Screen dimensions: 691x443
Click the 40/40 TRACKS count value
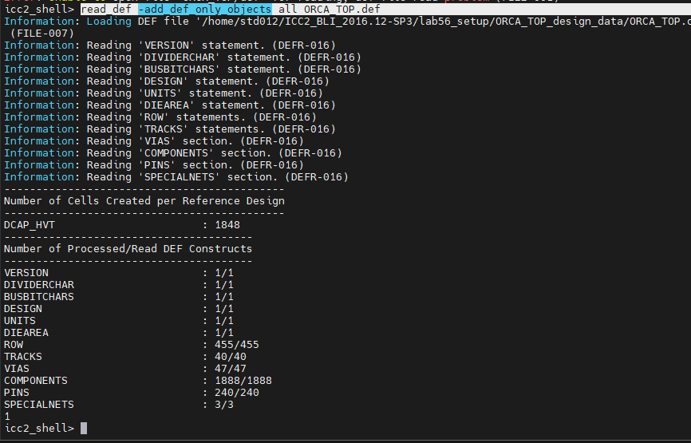231,356
